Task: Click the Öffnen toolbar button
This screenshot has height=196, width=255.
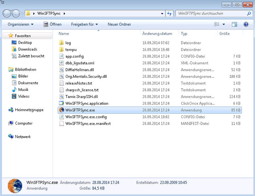Action: 53,24
